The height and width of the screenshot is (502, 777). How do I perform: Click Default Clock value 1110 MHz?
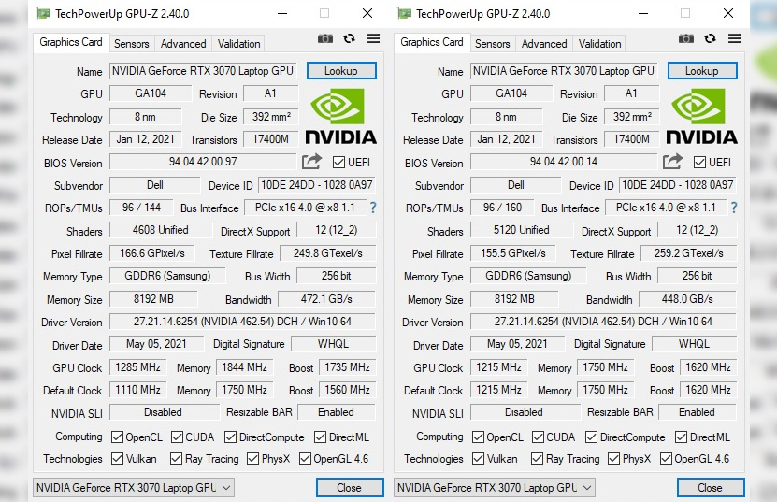(x=137, y=390)
